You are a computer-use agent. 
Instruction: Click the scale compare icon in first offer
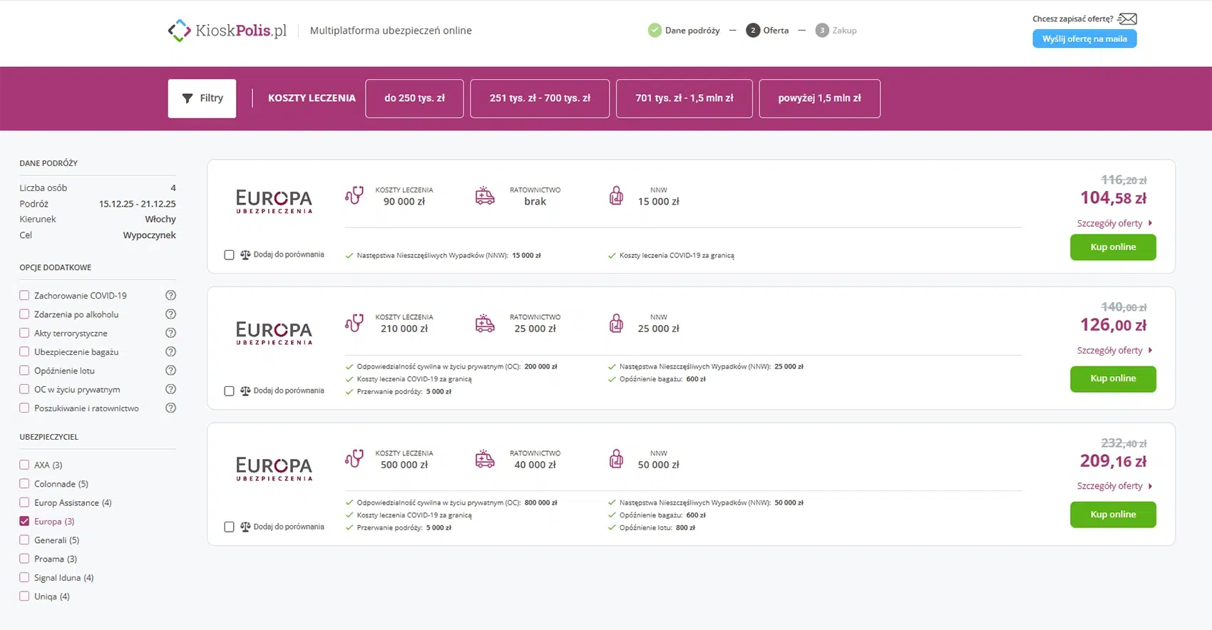click(x=245, y=254)
